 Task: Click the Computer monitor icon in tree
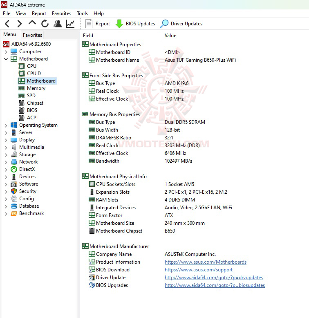(14, 52)
